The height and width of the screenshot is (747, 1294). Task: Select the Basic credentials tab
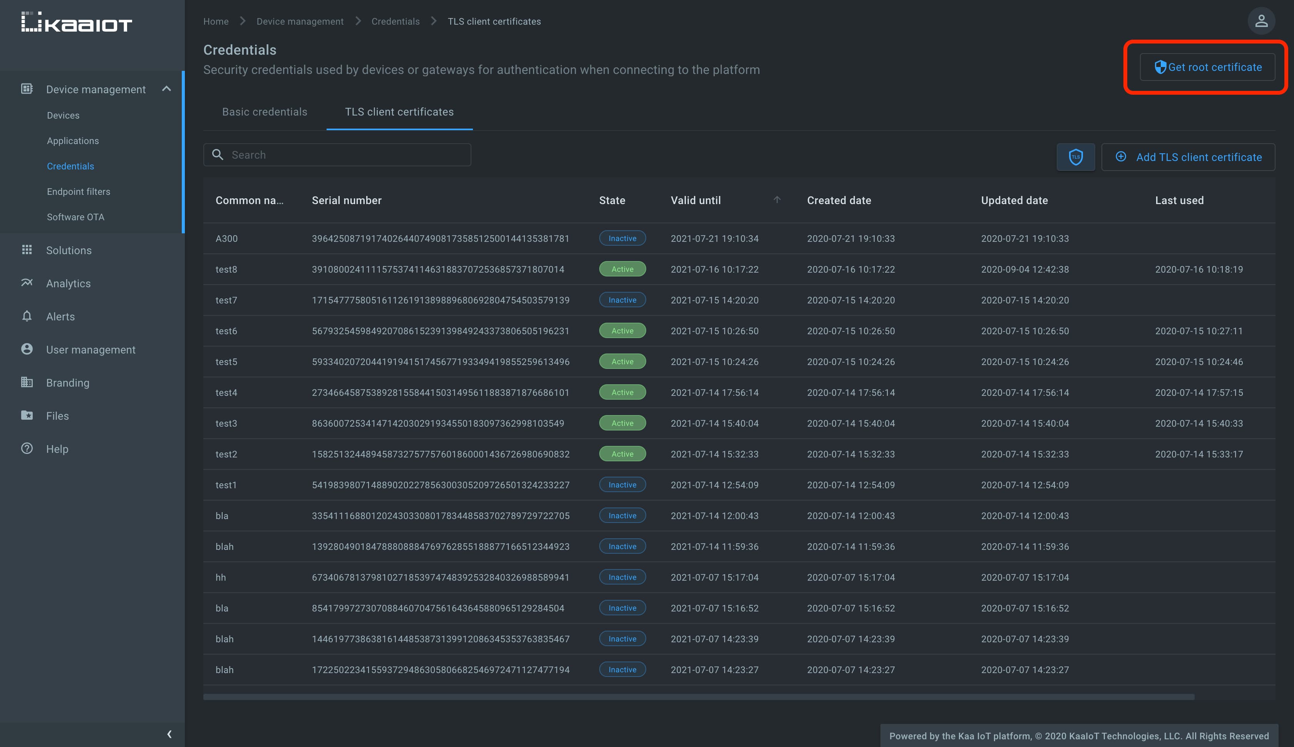click(x=265, y=112)
